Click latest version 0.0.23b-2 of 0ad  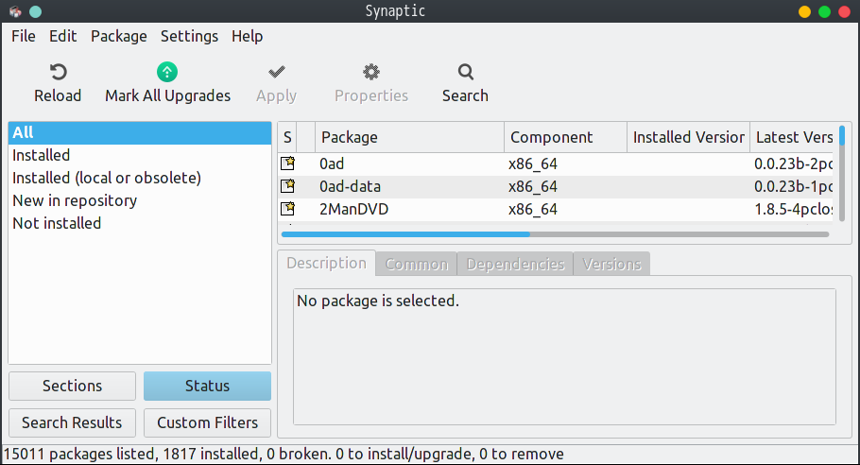(793, 164)
